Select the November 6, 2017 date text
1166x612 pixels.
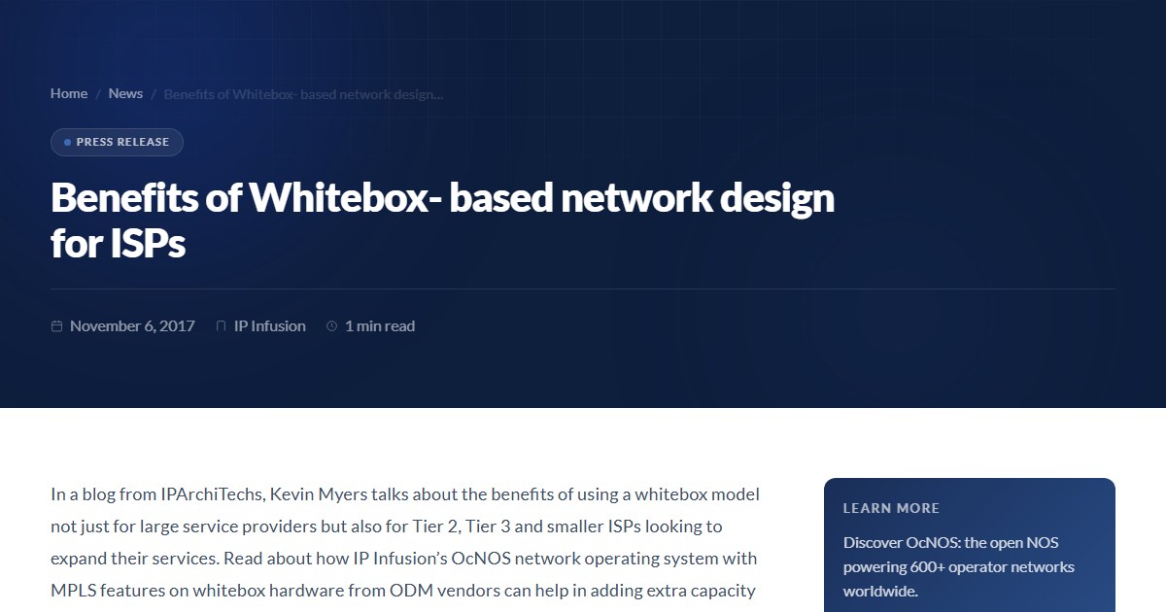click(132, 326)
